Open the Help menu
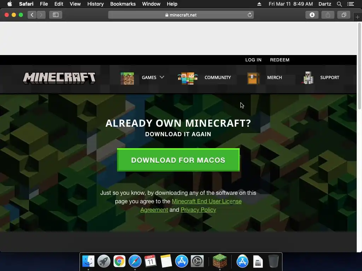Screen dimensions: 362x271 pos(172,4)
